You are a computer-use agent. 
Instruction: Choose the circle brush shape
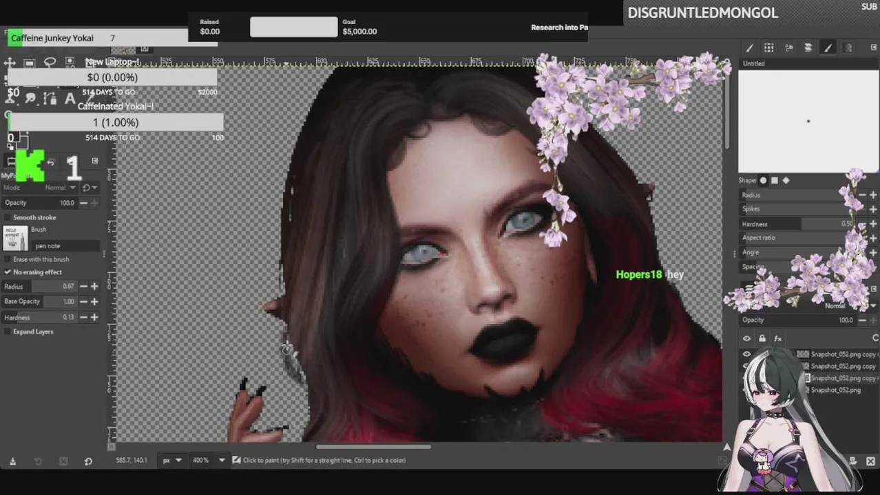pyautogui.click(x=763, y=181)
